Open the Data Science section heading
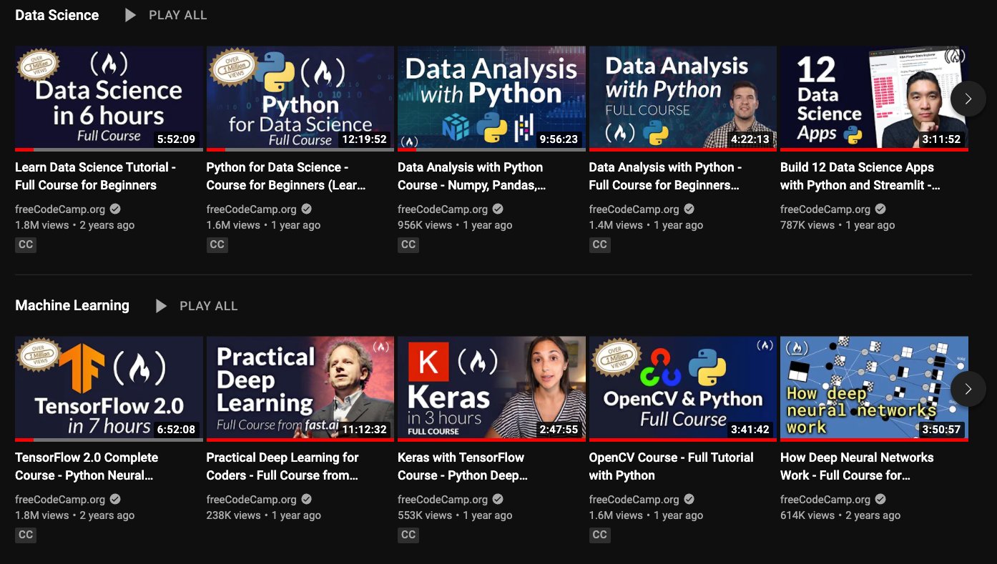Screen dimensions: 997x564 (x=57, y=15)
